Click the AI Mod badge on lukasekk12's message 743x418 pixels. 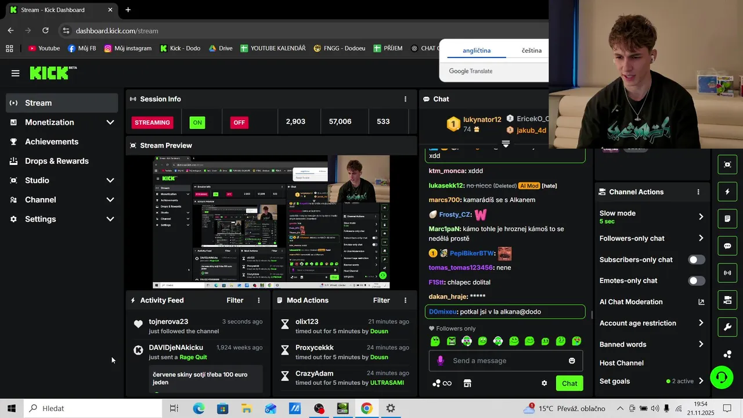pos(529,186)
